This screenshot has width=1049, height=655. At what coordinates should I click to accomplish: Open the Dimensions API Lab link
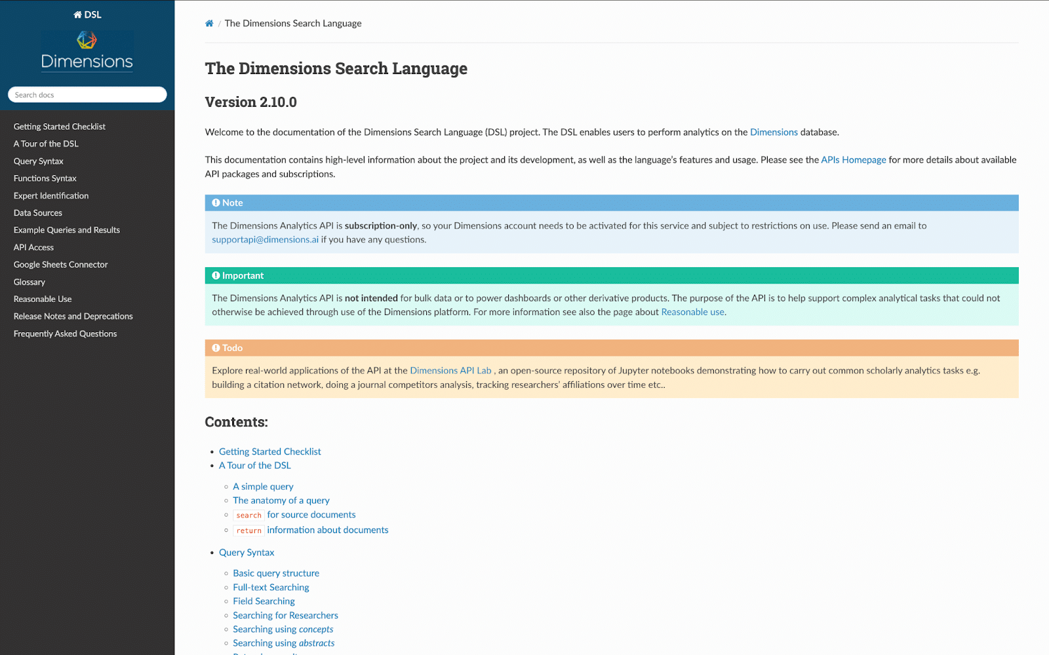[x=450, y=371]
